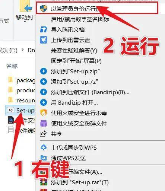Click the WPS cloud upload icon

point(44,147)
